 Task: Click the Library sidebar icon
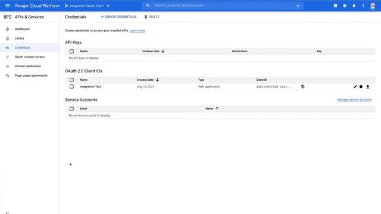tap(7, 38)
